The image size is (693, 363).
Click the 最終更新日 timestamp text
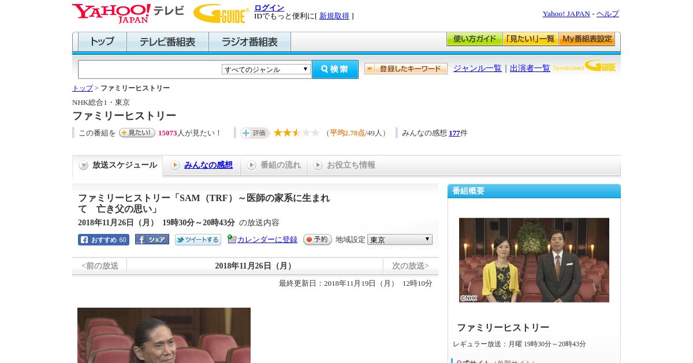pyautogui.click(x=355, y=283)
